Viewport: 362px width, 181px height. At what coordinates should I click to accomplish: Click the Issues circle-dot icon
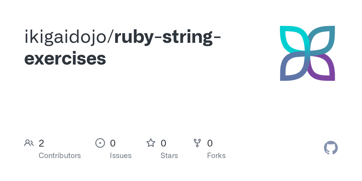coord(100,143)
